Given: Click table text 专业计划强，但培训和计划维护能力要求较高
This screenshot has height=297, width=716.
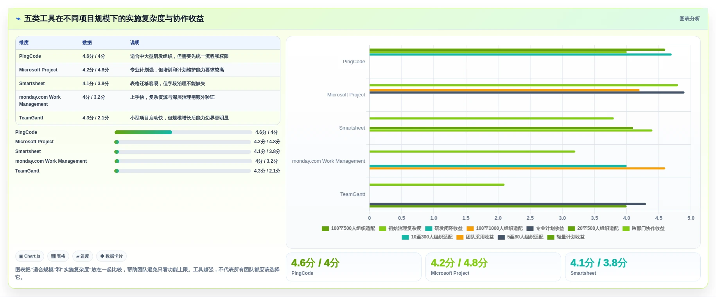Looking at the screenshot, I should click(x=177, y=70).
